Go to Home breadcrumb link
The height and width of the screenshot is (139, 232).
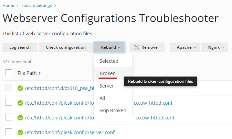coord(8,5)
